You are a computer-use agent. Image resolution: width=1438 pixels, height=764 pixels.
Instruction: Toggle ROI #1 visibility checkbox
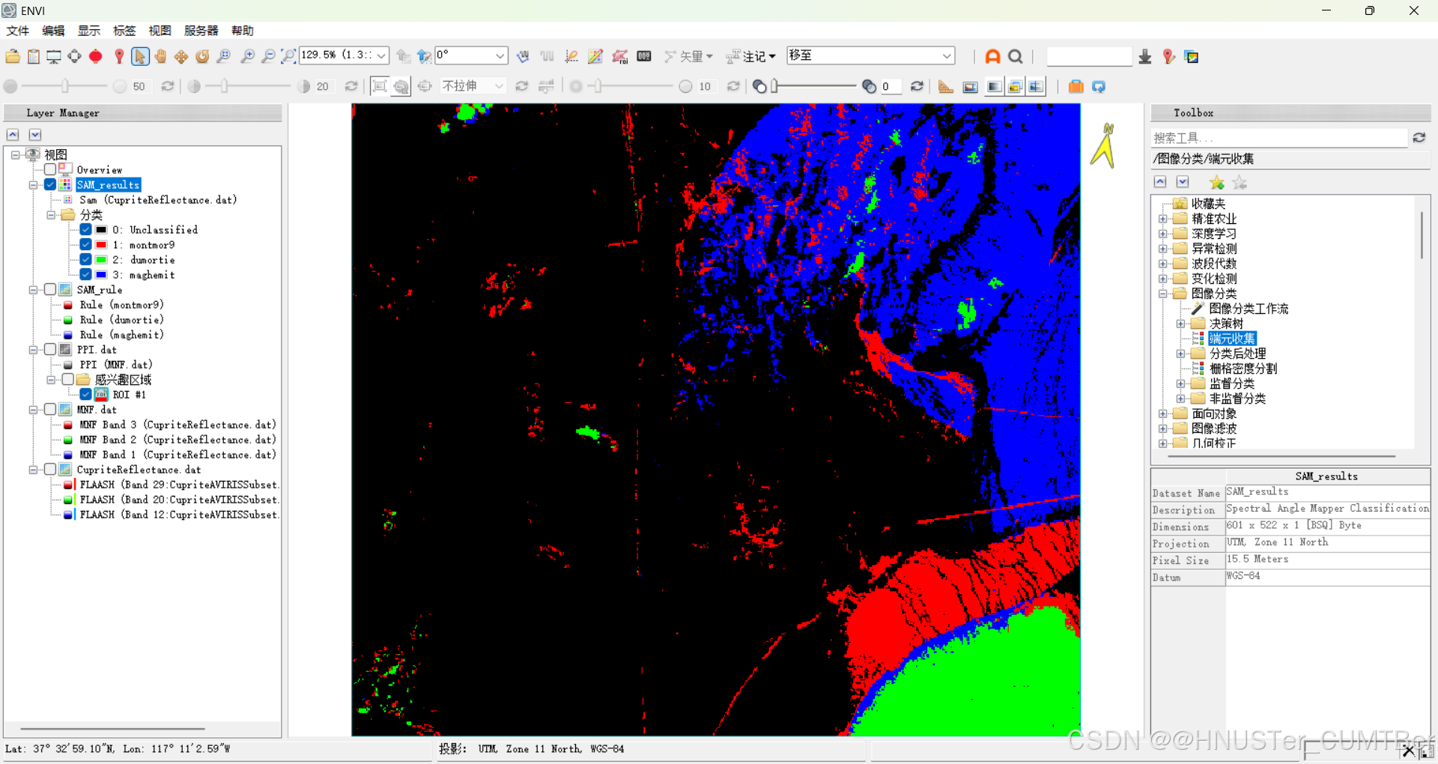pos(86,394)
